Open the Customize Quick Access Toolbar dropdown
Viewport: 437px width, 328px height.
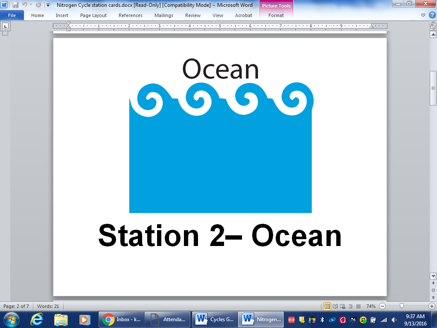tap(48, 5)
